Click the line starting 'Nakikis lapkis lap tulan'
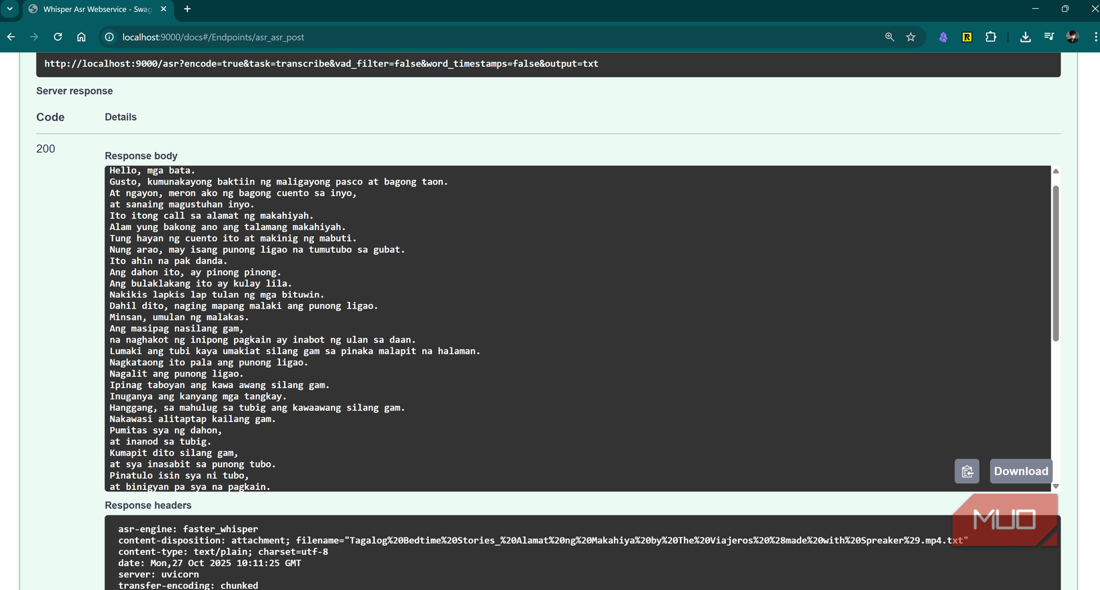Viewport: 1100px width, 590px height. [217, 295]
